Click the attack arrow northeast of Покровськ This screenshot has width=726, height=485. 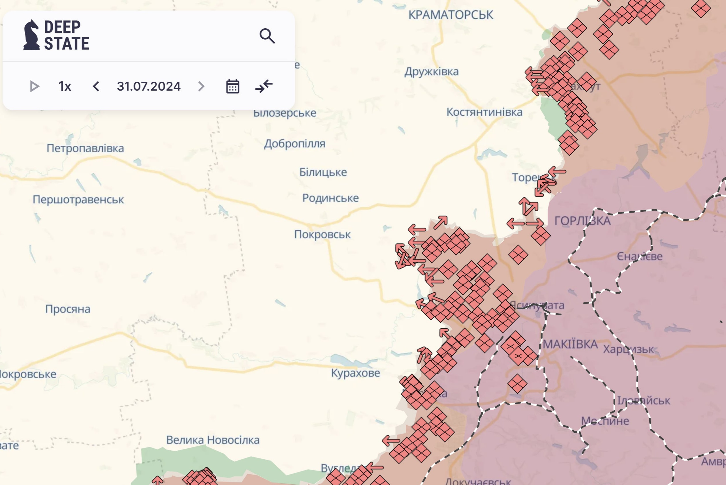441,222
